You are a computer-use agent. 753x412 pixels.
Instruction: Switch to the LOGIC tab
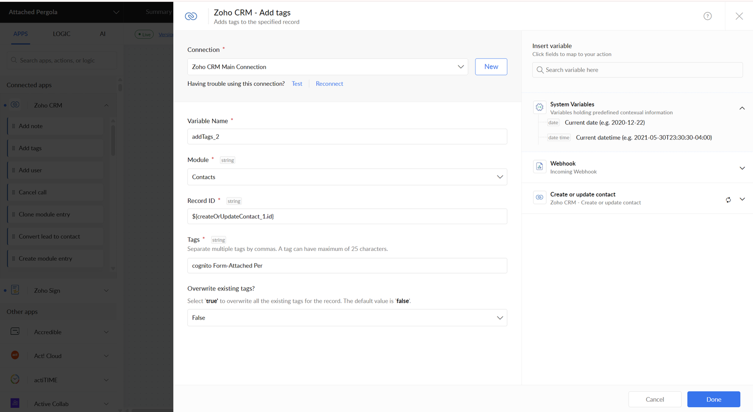pos(62,34)
